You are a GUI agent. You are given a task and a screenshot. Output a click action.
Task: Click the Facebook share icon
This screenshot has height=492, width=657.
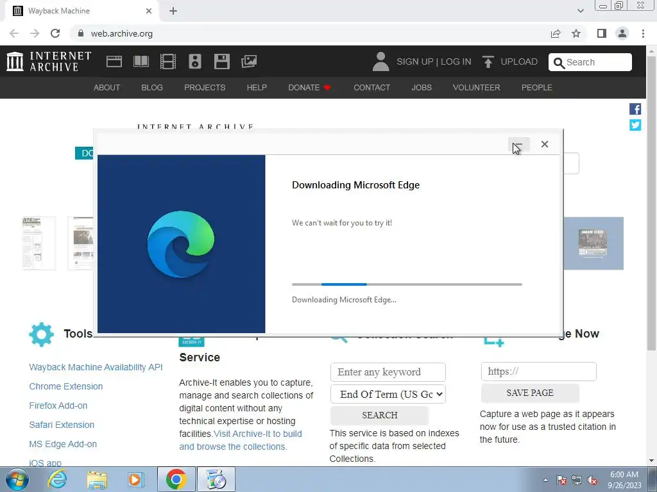pyautogui.click(x=635, y=109)
